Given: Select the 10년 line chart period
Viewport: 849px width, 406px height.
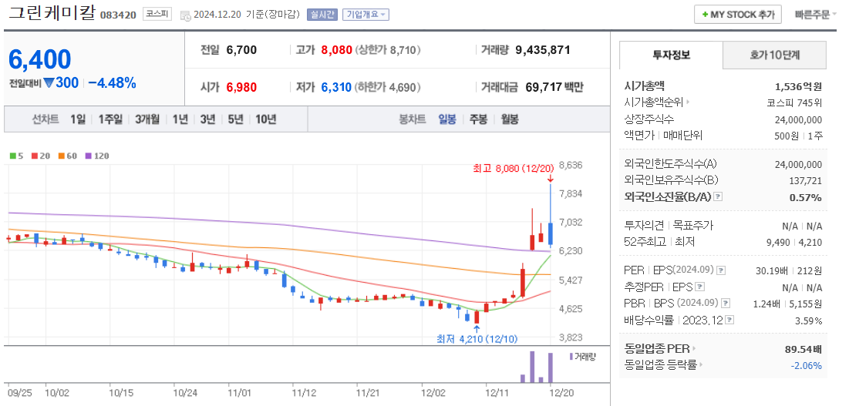Looking at the screenshot, I should click(266, 119).
